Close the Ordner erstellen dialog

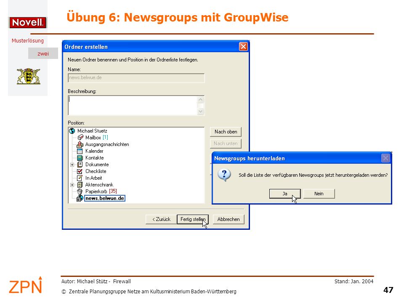coord(243,47)
